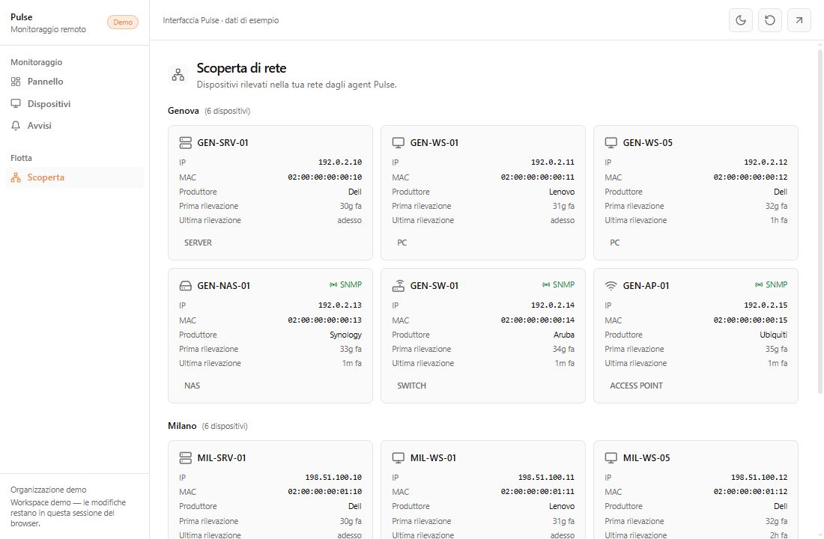Click the Dispositivi monitor icon
Image resolution: width=824 pixels, height=539 pixels.
(16, 103)
